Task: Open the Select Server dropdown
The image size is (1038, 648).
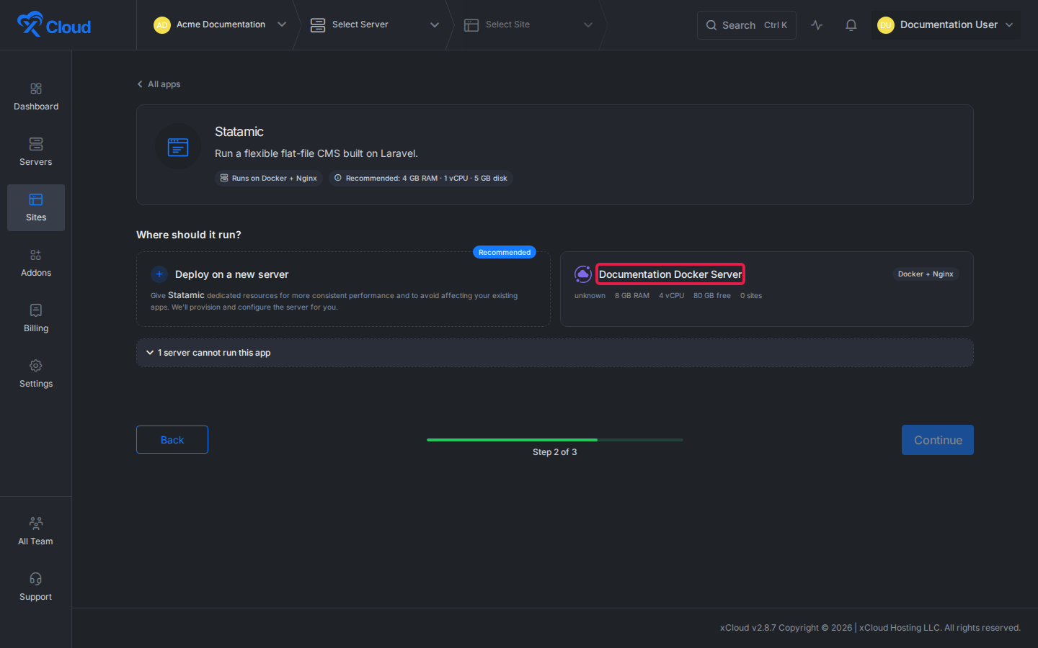Action: pos(375,25)
